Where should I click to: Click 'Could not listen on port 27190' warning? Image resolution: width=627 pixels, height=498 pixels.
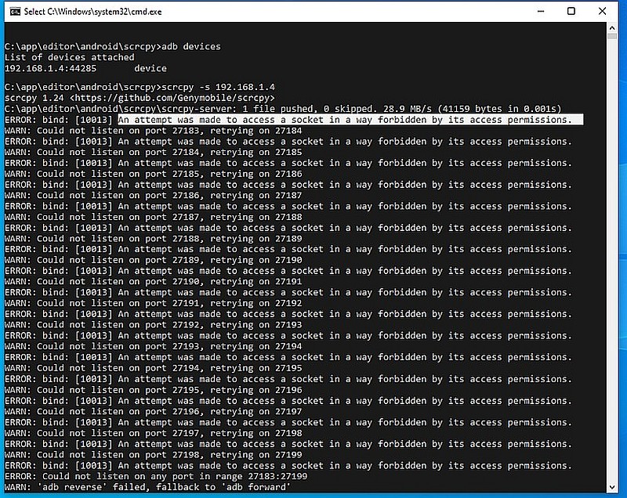coord(153,282)
